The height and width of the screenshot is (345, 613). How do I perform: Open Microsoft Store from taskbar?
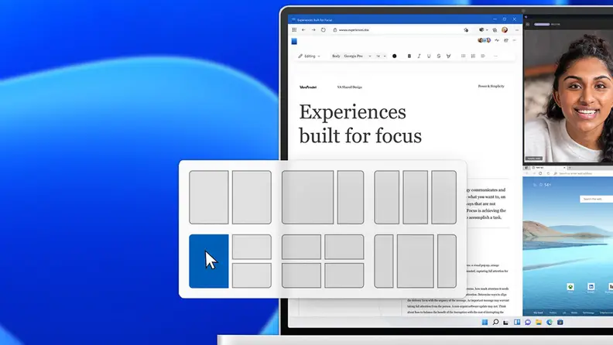560,323
